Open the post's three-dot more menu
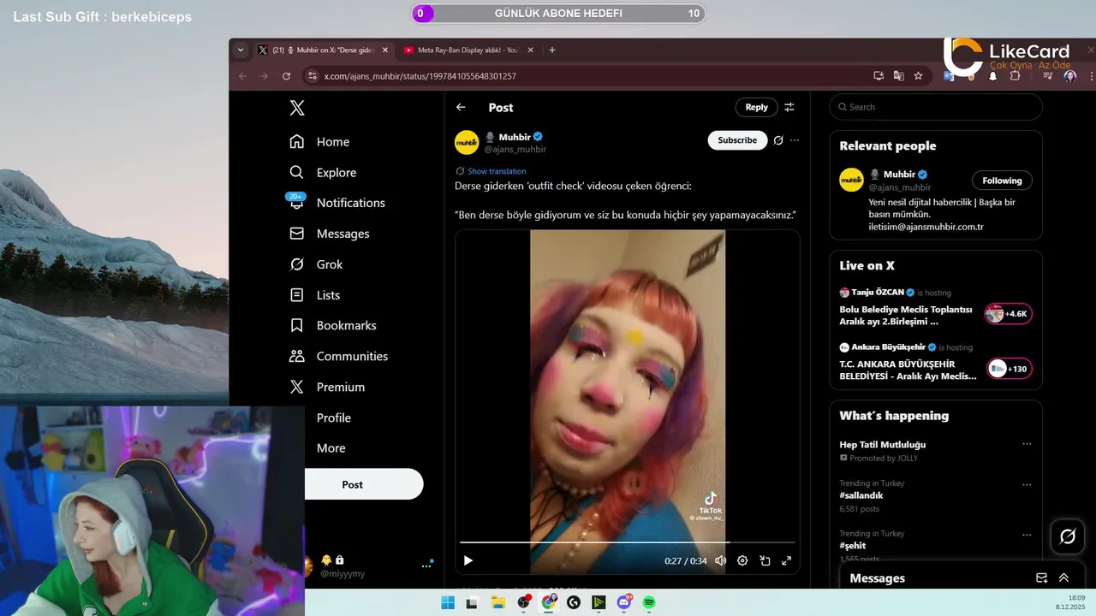 795,140
